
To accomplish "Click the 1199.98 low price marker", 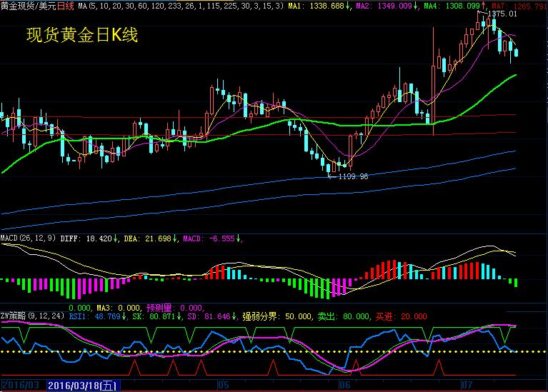I will [x=353, y=176].
